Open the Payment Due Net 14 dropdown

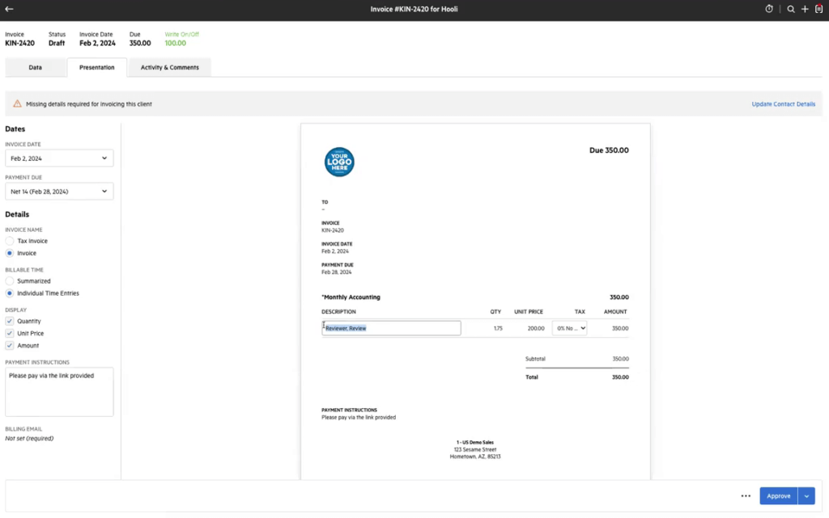[x=59, y=192]
